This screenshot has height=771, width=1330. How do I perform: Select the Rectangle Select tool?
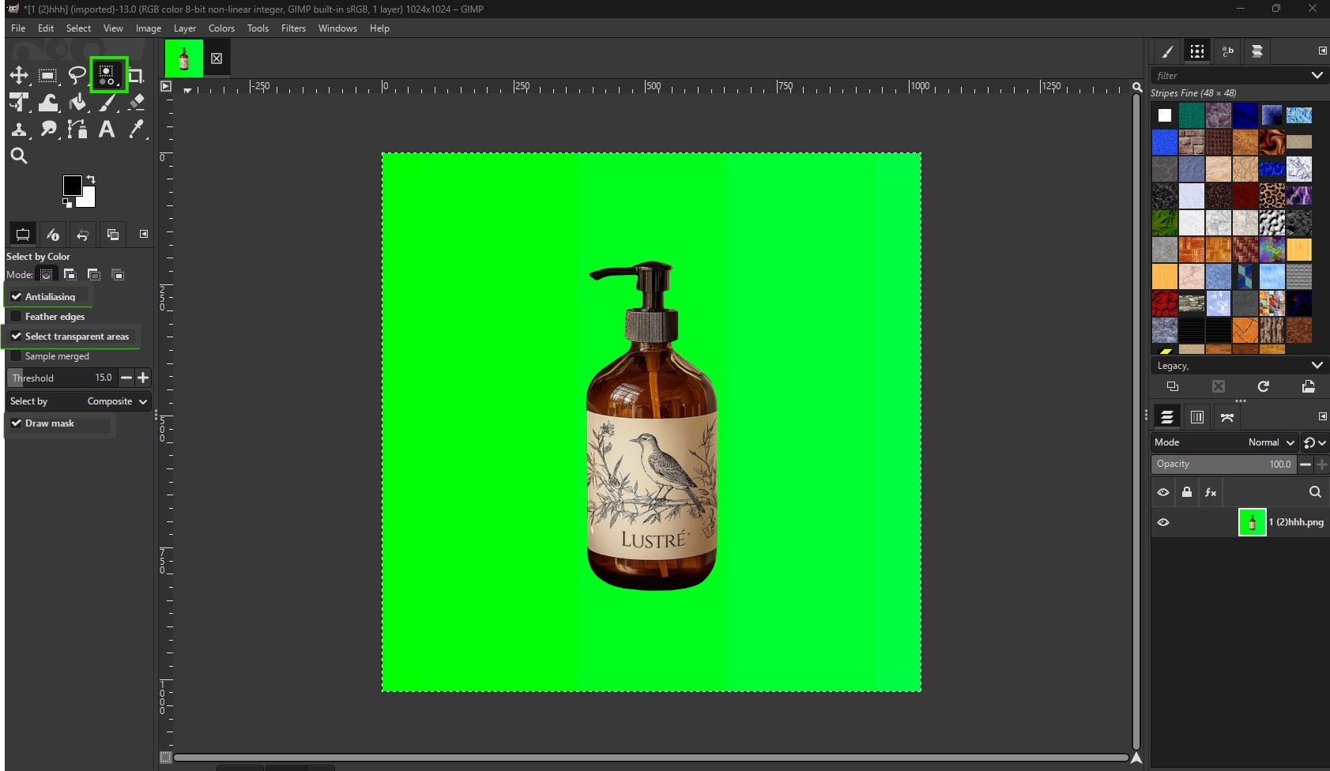(x=48, y=76)
